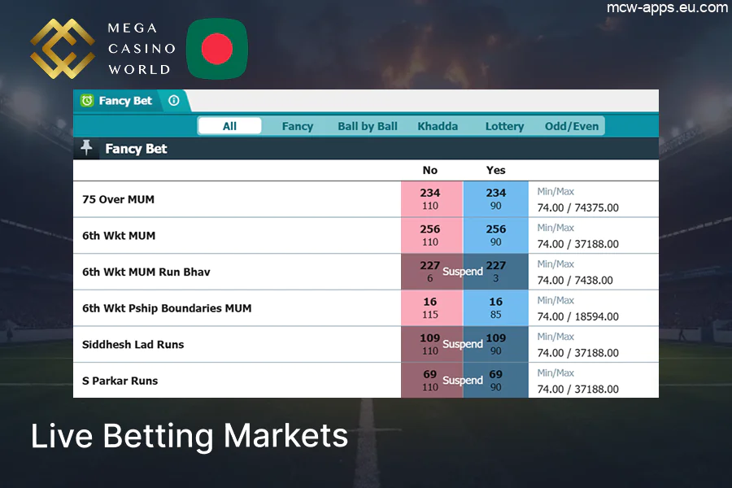Click suspended Yes 69 for S Parkar Runs
732x488 pixels.
click(496, 381)
